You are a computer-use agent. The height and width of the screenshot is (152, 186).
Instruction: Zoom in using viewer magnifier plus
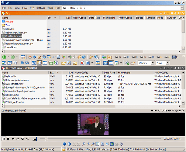[x=83, y=144]
